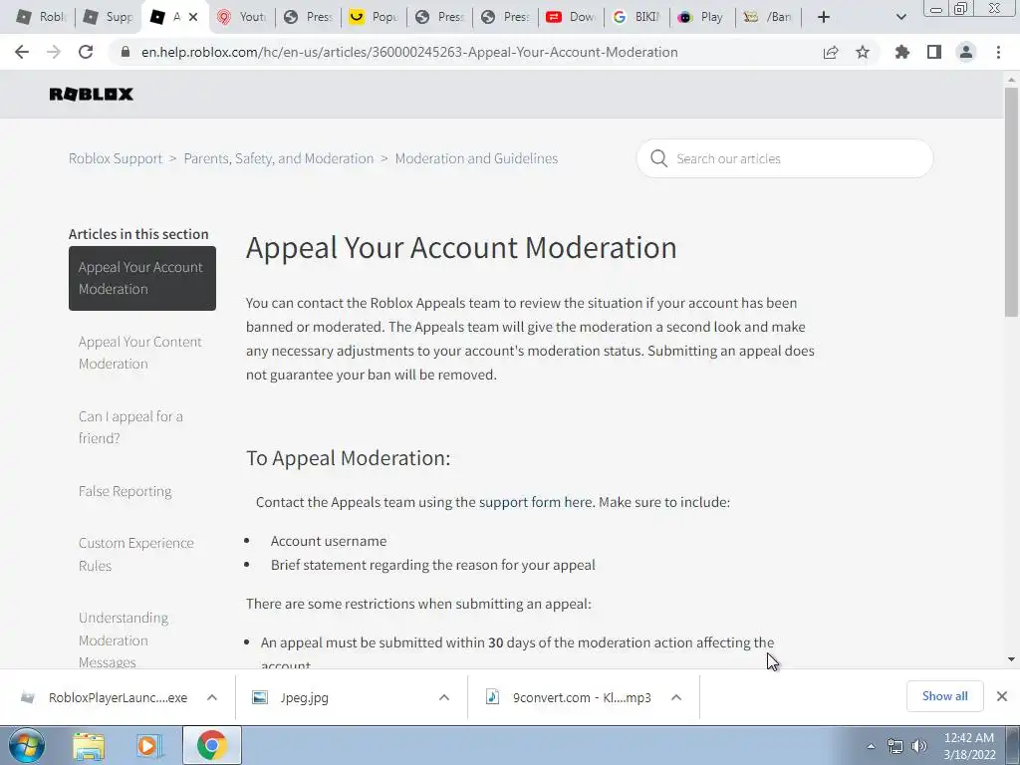Open the Chrome profile avatar

[966, 52]
